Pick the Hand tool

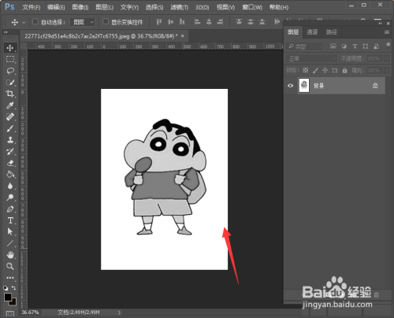tap(10, 254)
